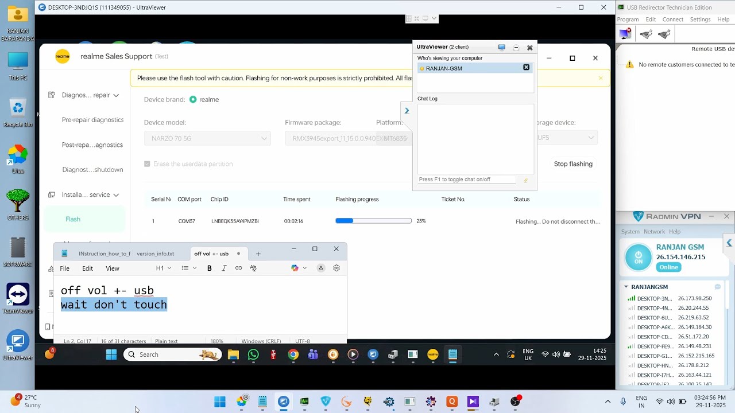Dismiss the yellow flash caution banner
Image resolution: width=735 pixels, height=413 pixels.
(x=601, y=78)
